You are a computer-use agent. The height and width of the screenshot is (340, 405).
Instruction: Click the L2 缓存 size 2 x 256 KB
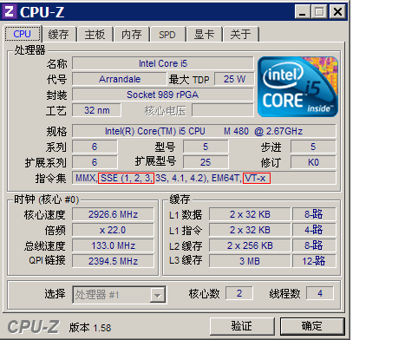[250, 245]
